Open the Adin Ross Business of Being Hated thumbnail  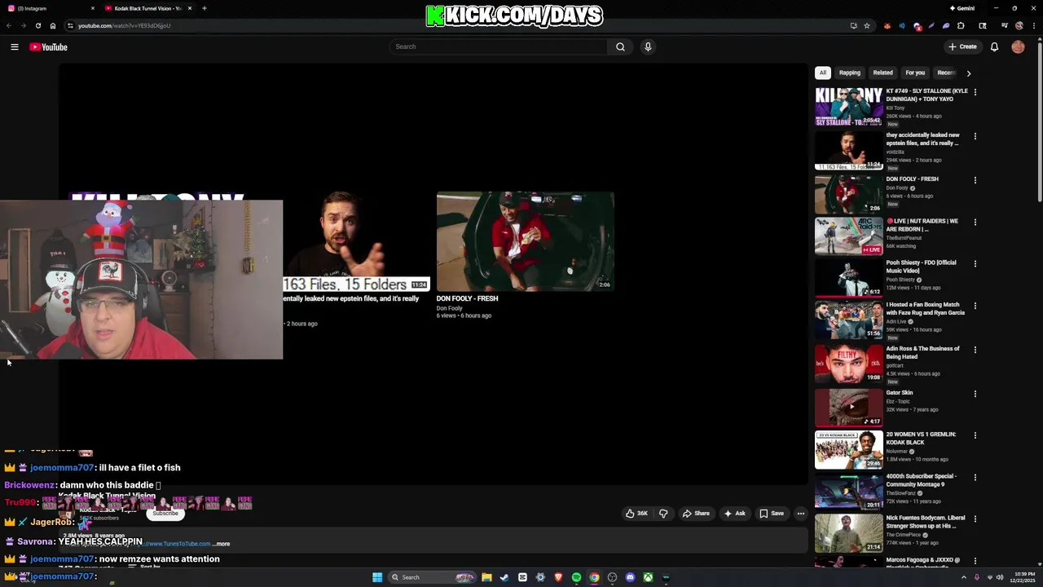point(848,364)
